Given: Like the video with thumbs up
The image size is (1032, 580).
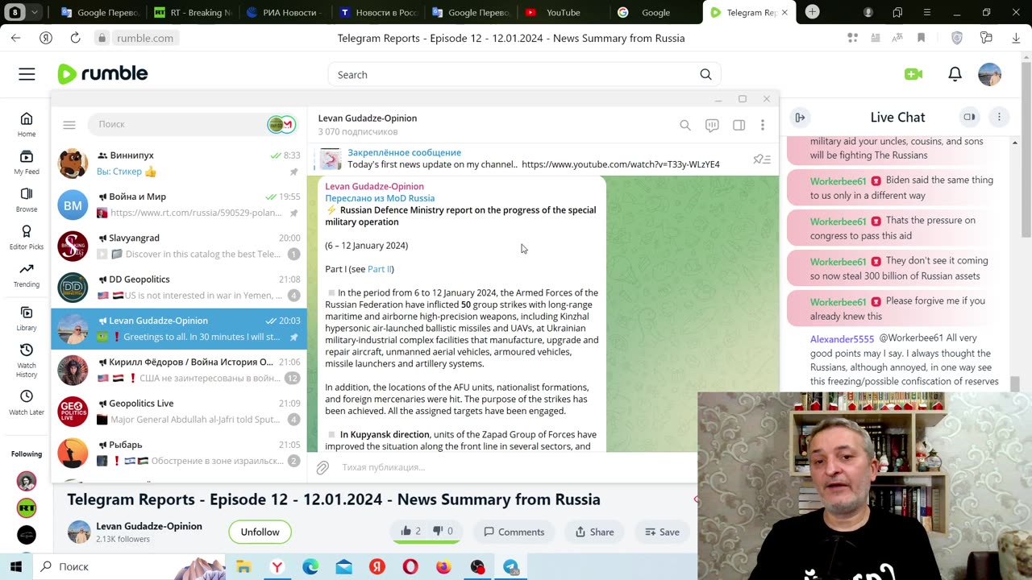Looking at the screenshot, I should pyautogui.click(x=410, y=532).
